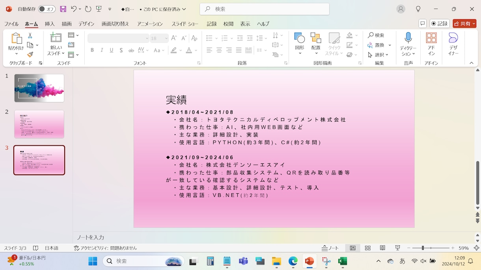Toggle Strikethrough formatting
Screen dimensions: 481x270
131,50
